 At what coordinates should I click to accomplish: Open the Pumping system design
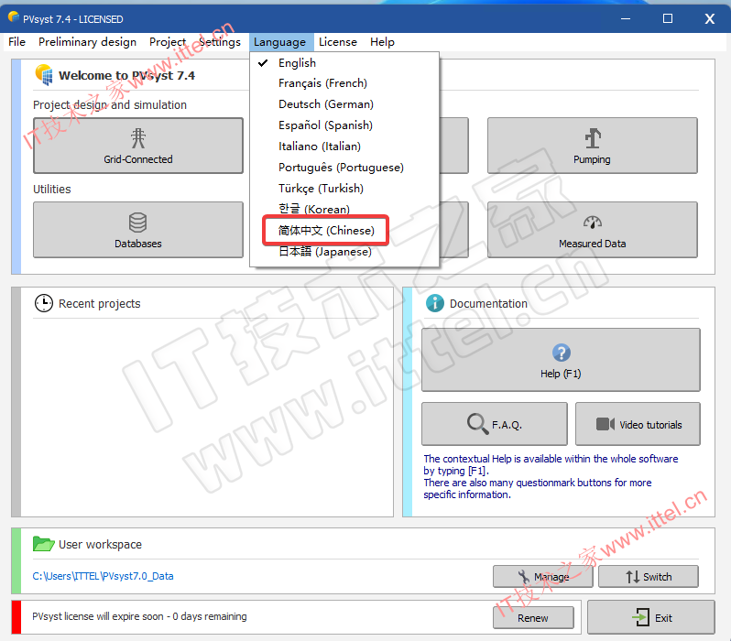click(x=593, y=146)
